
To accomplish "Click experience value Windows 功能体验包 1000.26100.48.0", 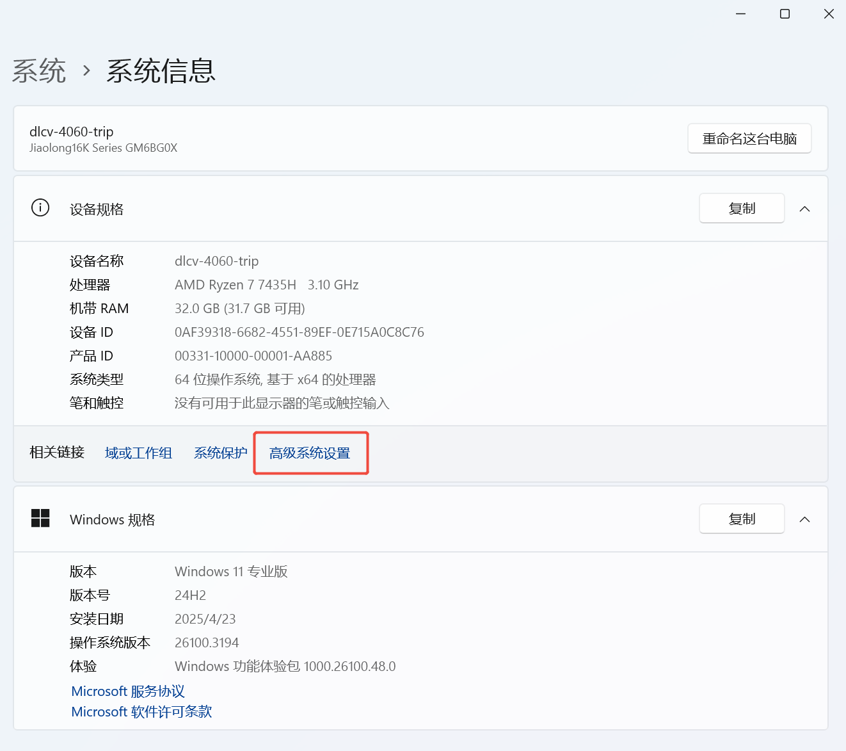I will tap(285, 666).
